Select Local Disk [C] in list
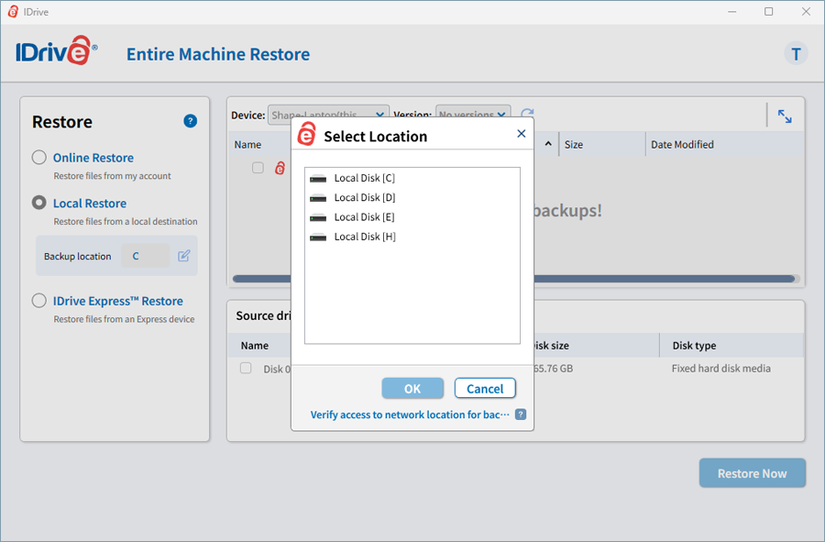Screen dimensions: 825x542 [x=364, y=178]
